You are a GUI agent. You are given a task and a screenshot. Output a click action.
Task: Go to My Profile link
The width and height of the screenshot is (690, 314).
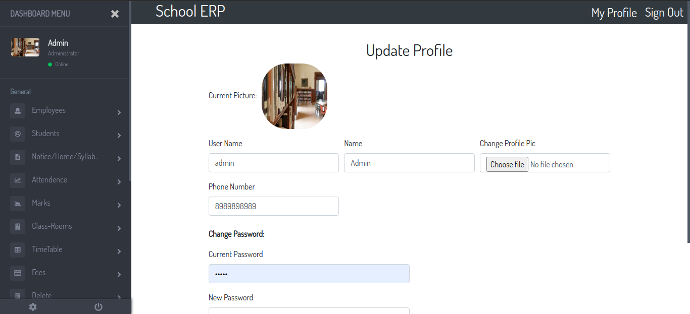point(614,13)
